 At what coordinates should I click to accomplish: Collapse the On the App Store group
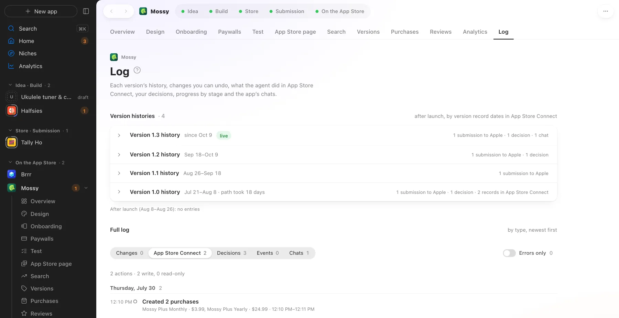pos(10,162)
